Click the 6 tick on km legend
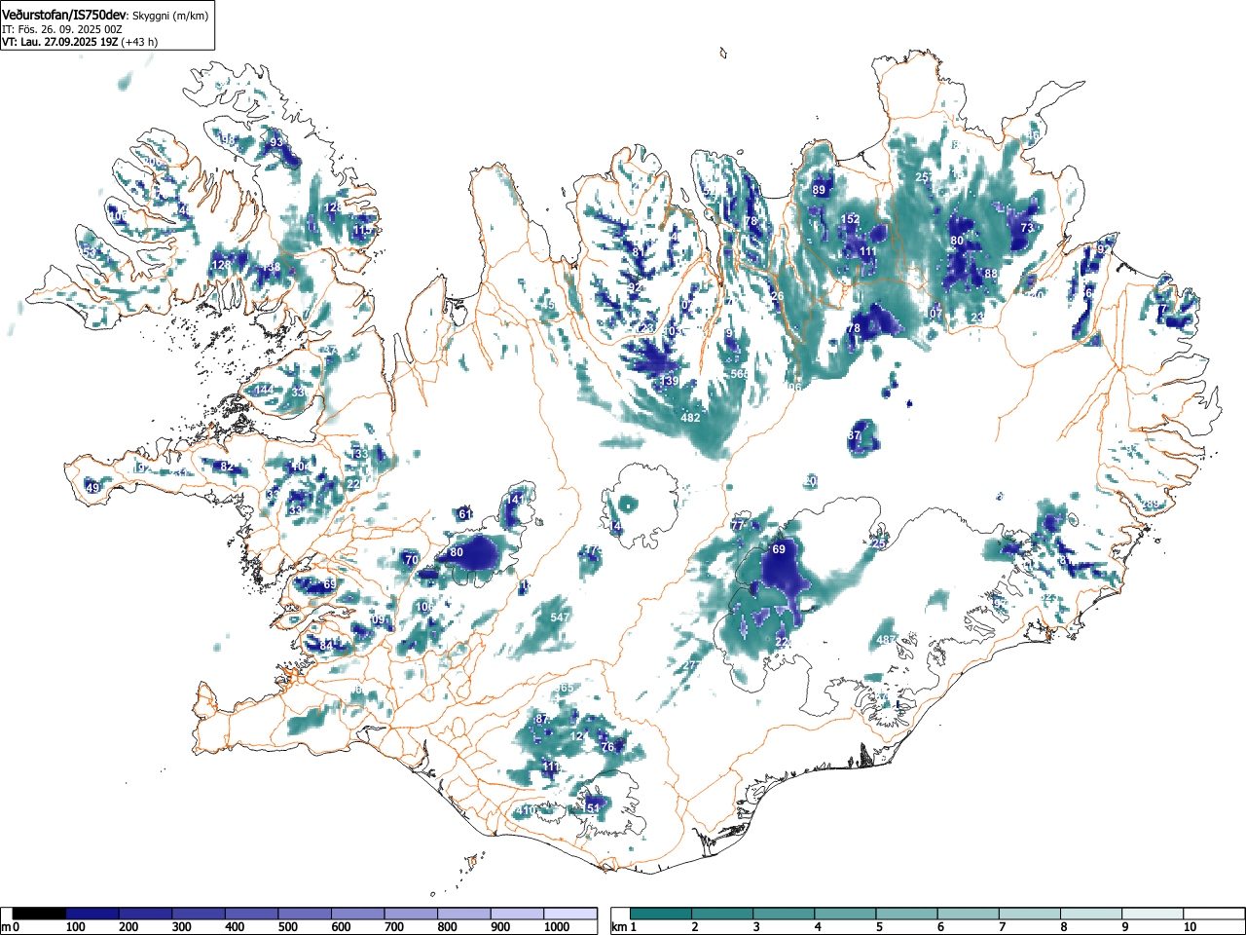1246x935 pixels. [940, 927]
